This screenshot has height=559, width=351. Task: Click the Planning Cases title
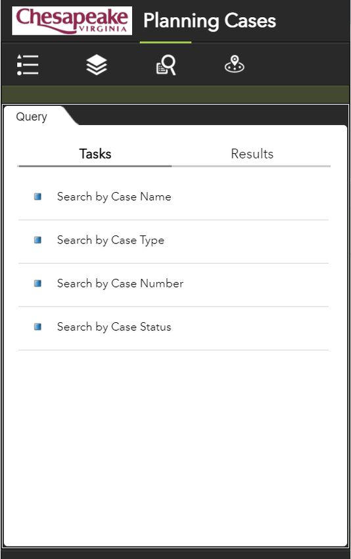click(x=210, y=20)
